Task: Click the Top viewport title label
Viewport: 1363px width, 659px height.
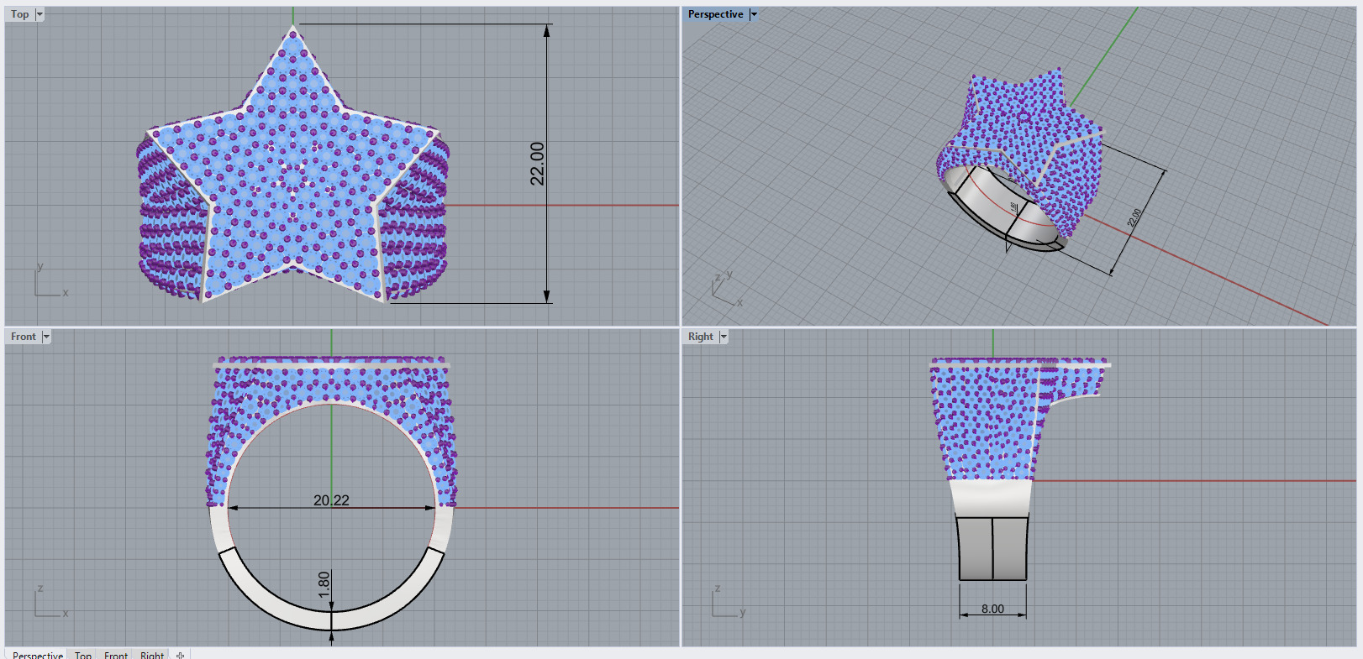Action: [x=20, y=14]
